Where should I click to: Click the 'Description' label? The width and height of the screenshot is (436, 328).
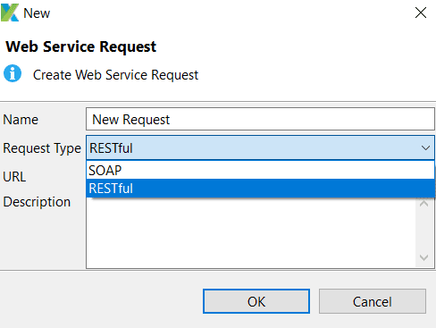click(37, 202)
